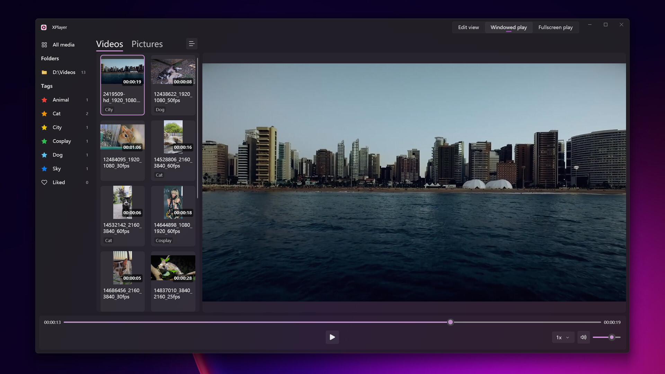Open the 12438622_1920_1080_50fps dog video thumbnail
The image size is (665, 374).
point(173,71)
